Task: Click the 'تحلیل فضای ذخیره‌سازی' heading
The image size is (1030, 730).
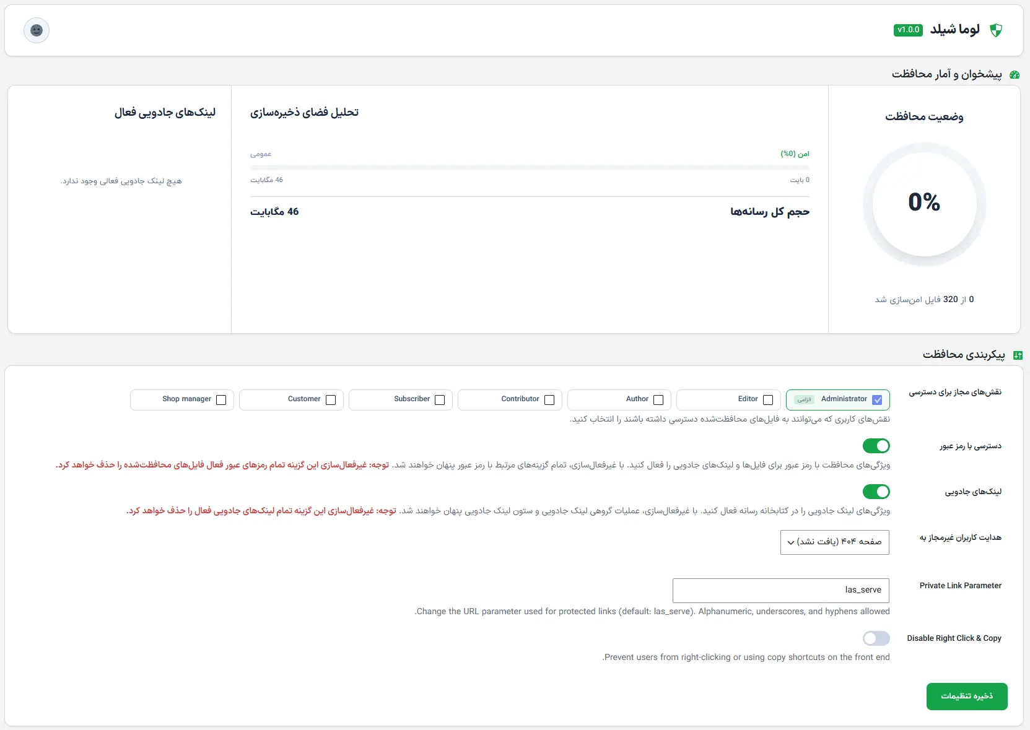Action: pos(304,113)
